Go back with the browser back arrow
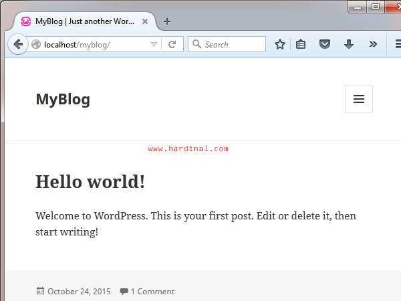Image resolution: width=401 pixels, height=301 pixels. coord(18,44)
